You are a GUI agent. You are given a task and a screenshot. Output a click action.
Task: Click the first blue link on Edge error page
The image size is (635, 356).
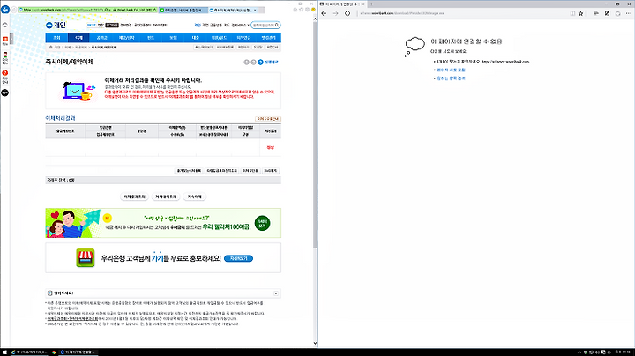[451, 70]
